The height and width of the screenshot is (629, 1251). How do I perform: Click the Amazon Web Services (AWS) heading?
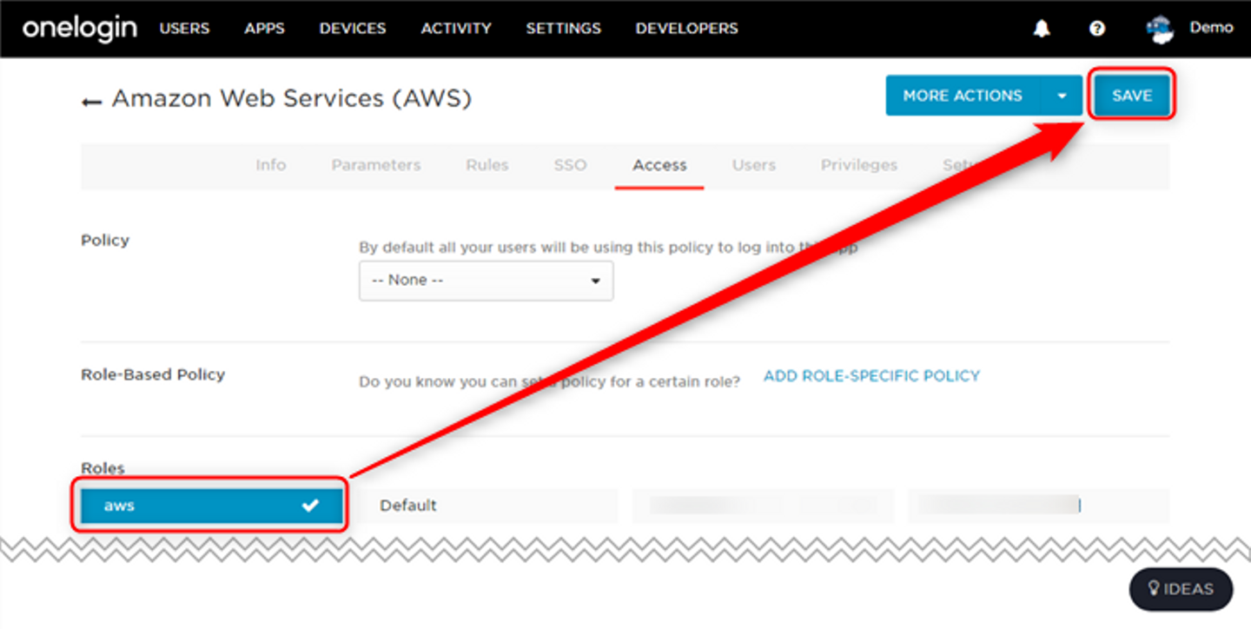292,98
